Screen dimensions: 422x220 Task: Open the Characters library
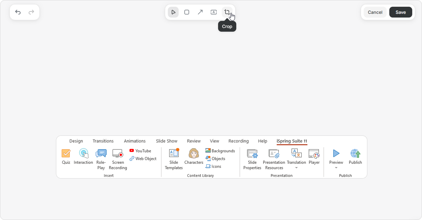[x=194, y=157]
